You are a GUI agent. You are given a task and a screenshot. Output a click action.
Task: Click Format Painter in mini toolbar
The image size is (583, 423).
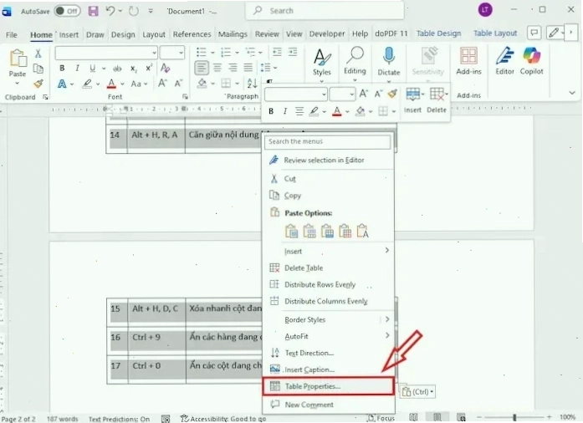[392, 94]
